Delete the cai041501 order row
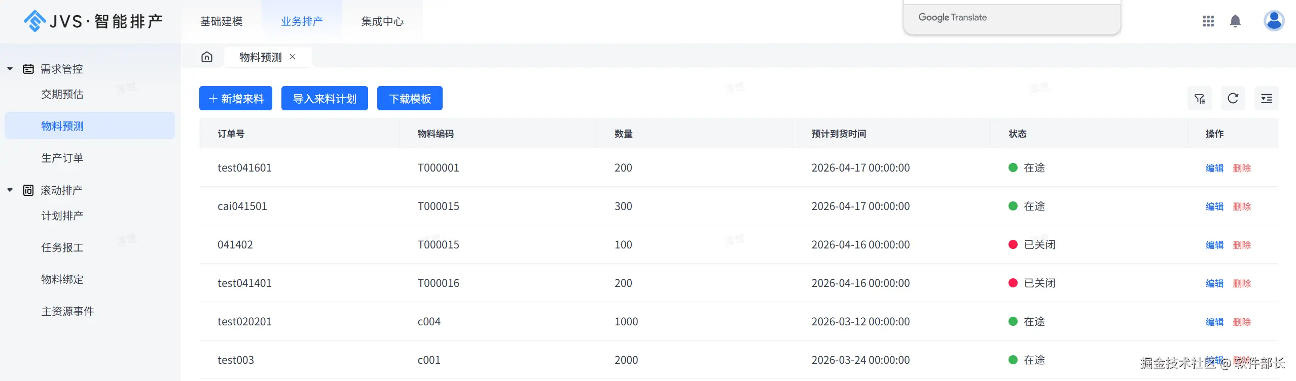1296x381 pixels. point(1242,206)
